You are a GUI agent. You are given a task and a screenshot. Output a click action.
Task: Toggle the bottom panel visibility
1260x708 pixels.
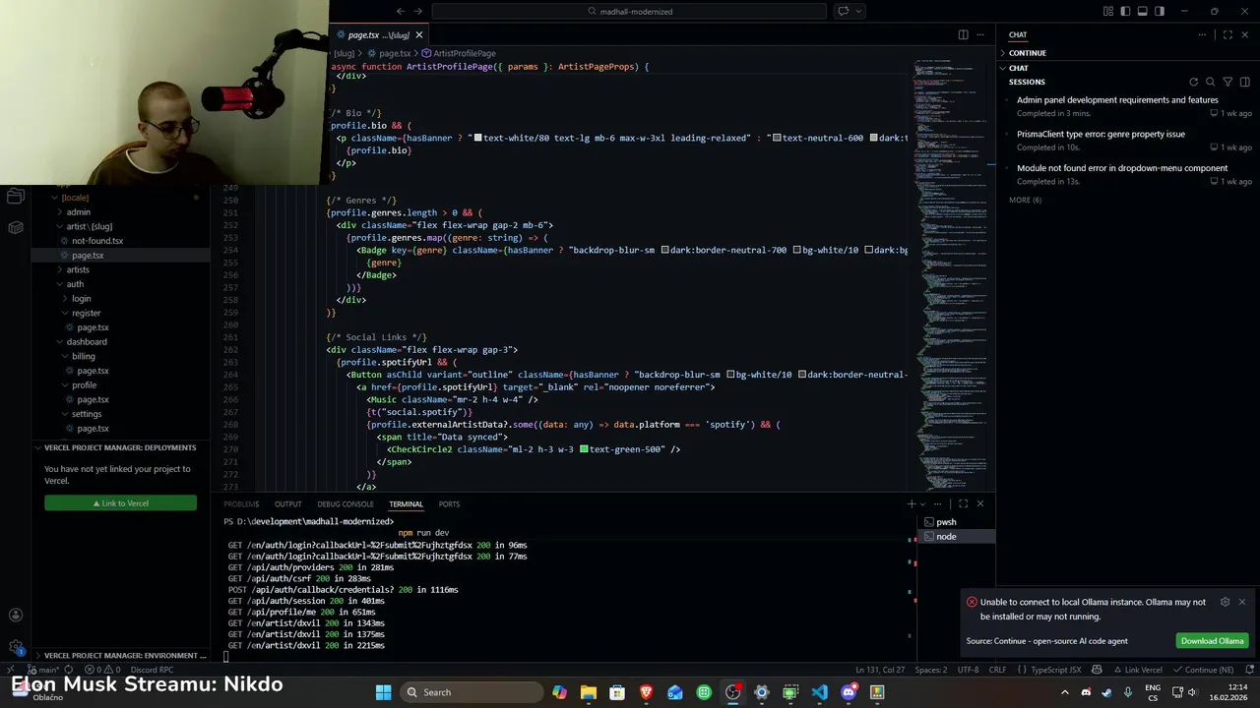click(1142, 11)
